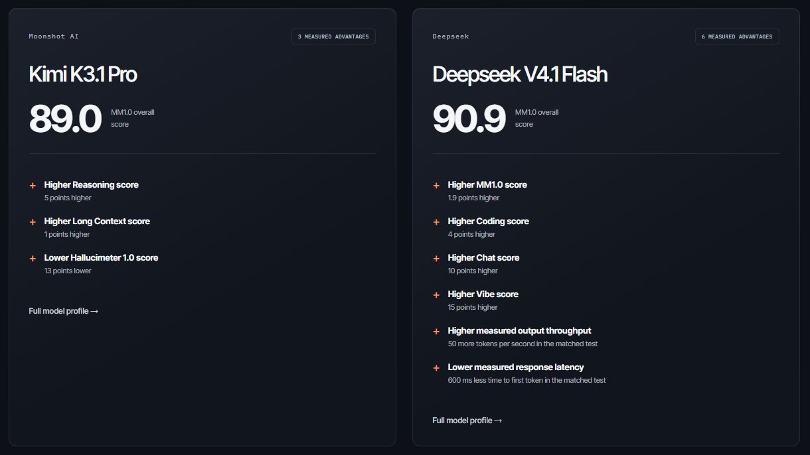Click the plus icon beside Higher MM1.0 score
The image size is (810, 455).
[x=436, y=186]
